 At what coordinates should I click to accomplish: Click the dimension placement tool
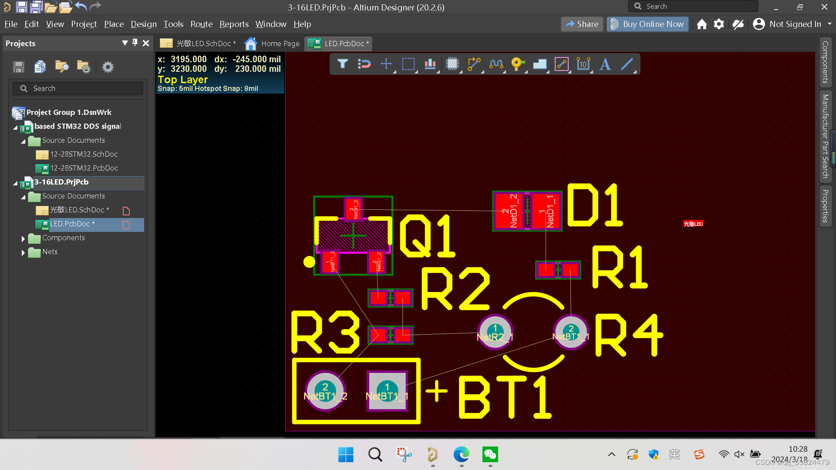583,64
